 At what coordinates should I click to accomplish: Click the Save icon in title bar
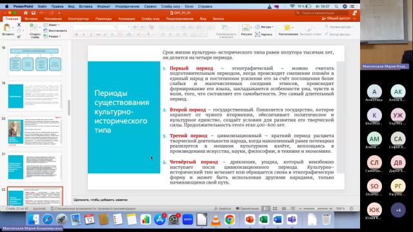coord(34,13)
